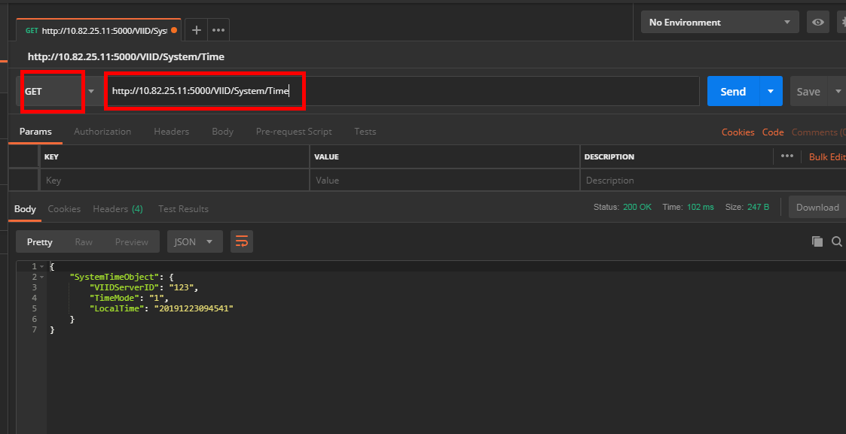The height and width of the screenshot is (434, 846).
Task: Switch response view to Preview
Action: pos(132,241)
